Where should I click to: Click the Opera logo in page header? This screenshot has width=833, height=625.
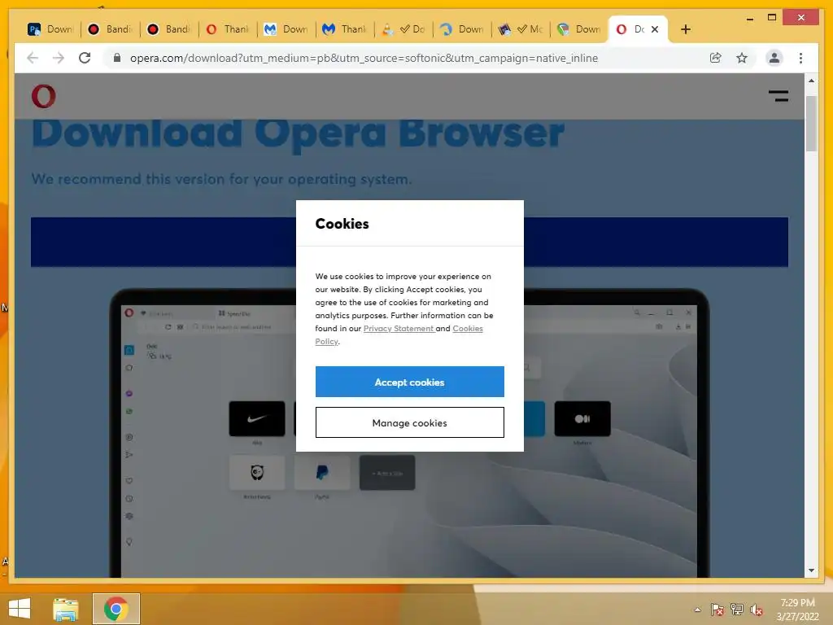point(44,96)
